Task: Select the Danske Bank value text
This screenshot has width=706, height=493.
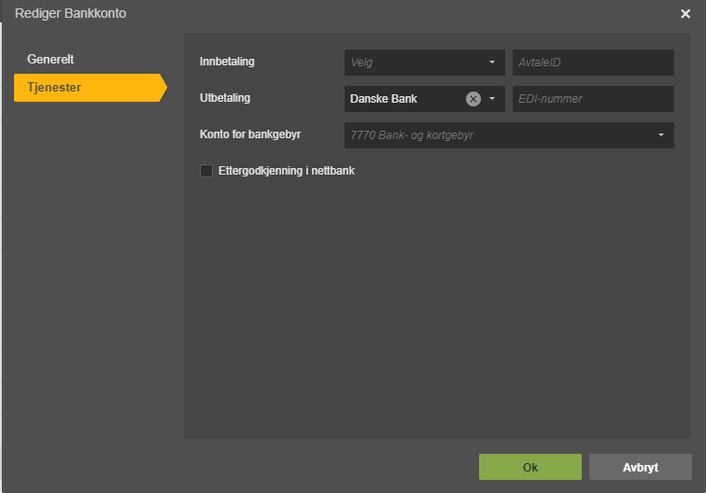Action: tap(384, 99)
